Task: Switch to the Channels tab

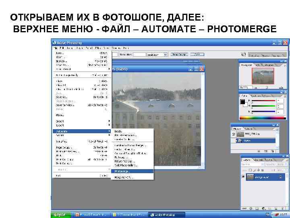Action: [x=258, y=159]
